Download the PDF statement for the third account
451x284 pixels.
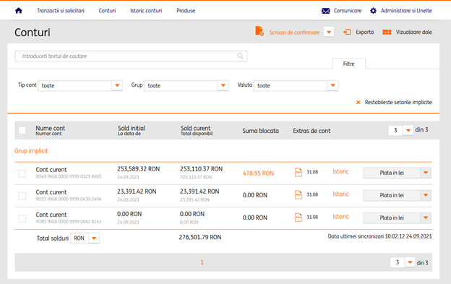[298, 218]
